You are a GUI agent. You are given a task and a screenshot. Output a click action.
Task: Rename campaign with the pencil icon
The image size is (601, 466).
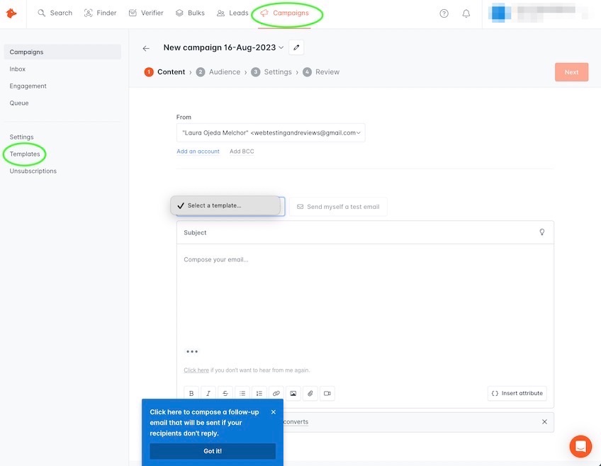click(296, 47)
